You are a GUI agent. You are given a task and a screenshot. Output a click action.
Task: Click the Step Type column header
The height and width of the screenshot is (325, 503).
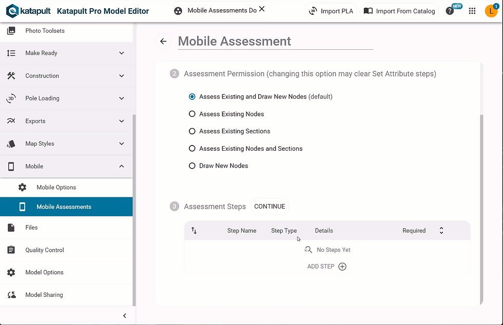click(284, 231)
